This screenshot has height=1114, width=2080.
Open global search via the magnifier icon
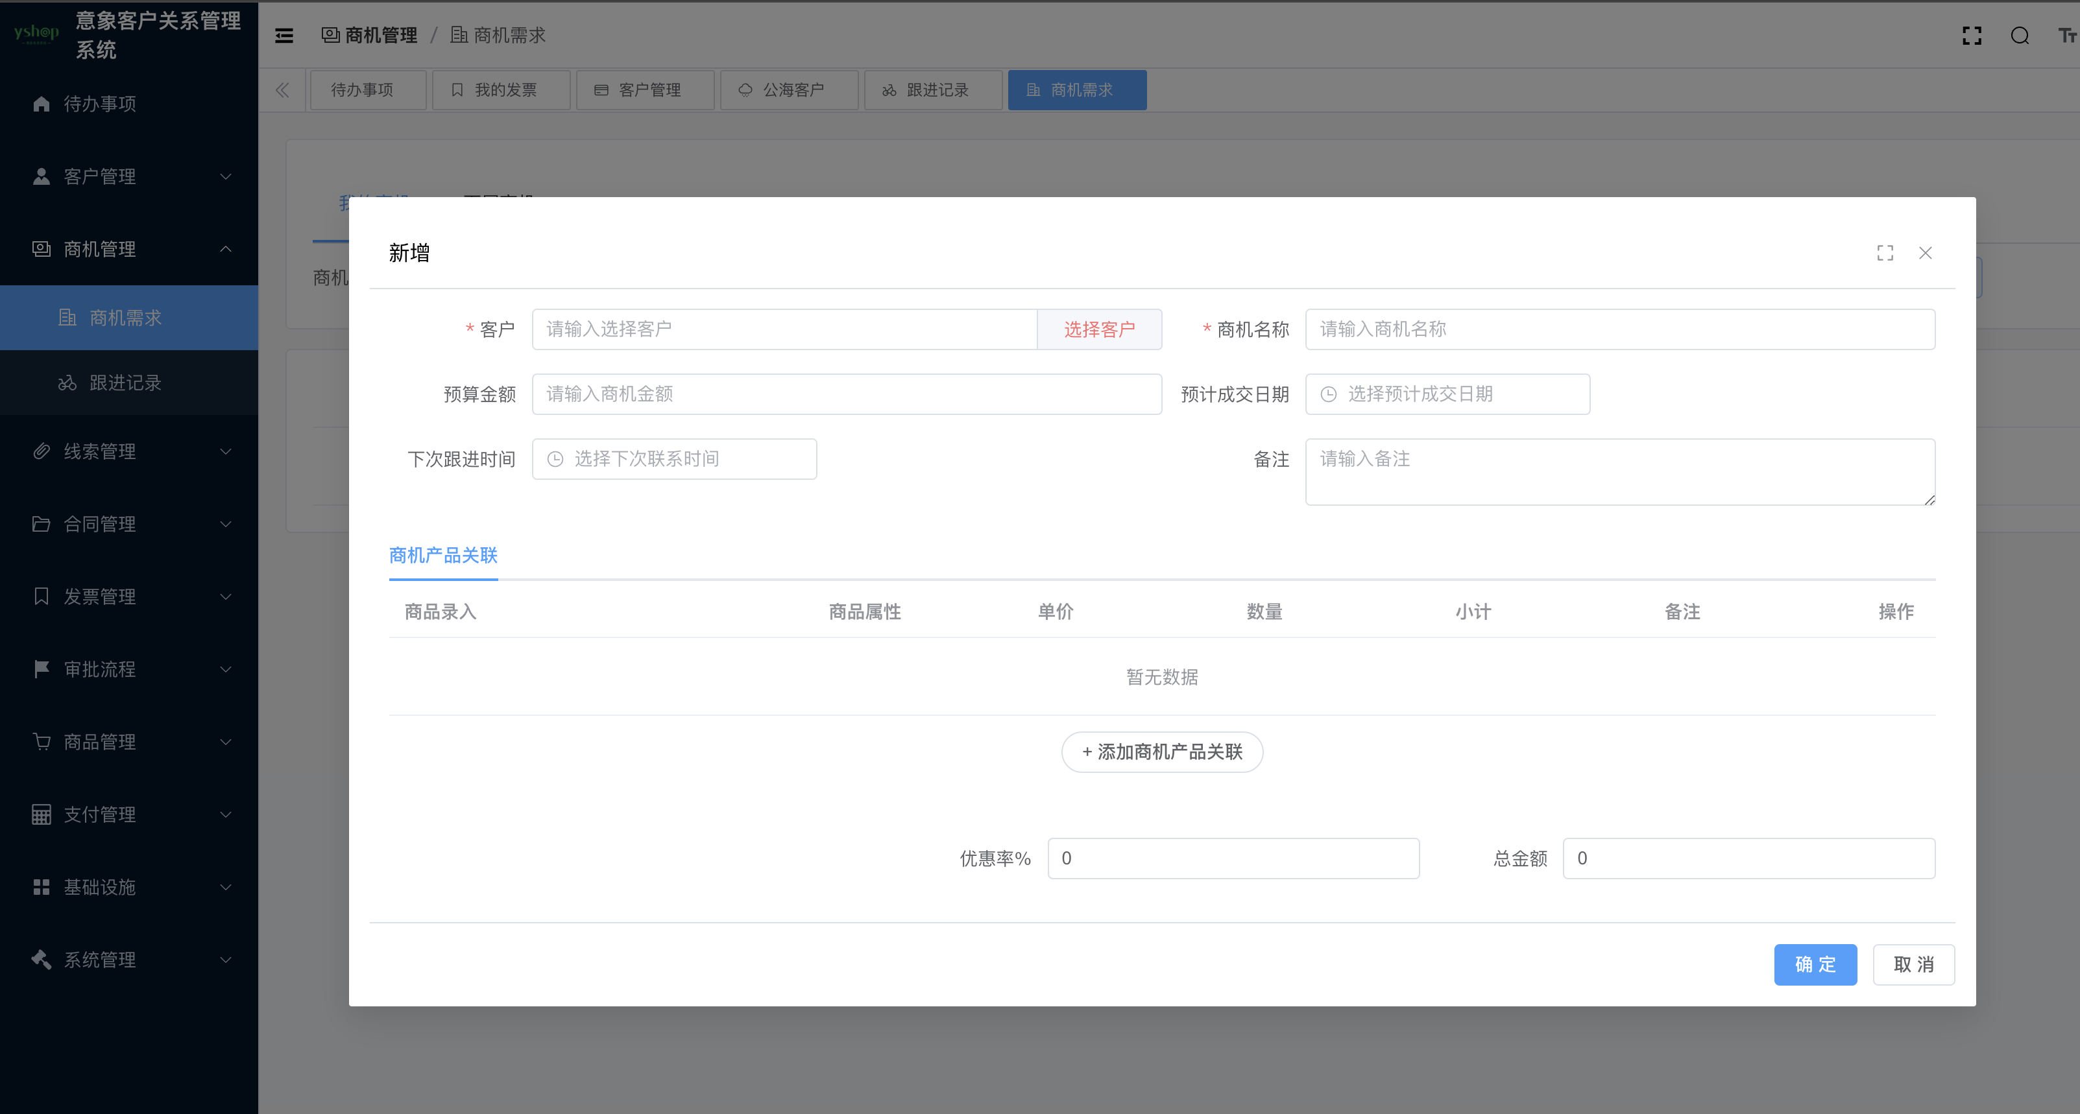pos(2020,36)
